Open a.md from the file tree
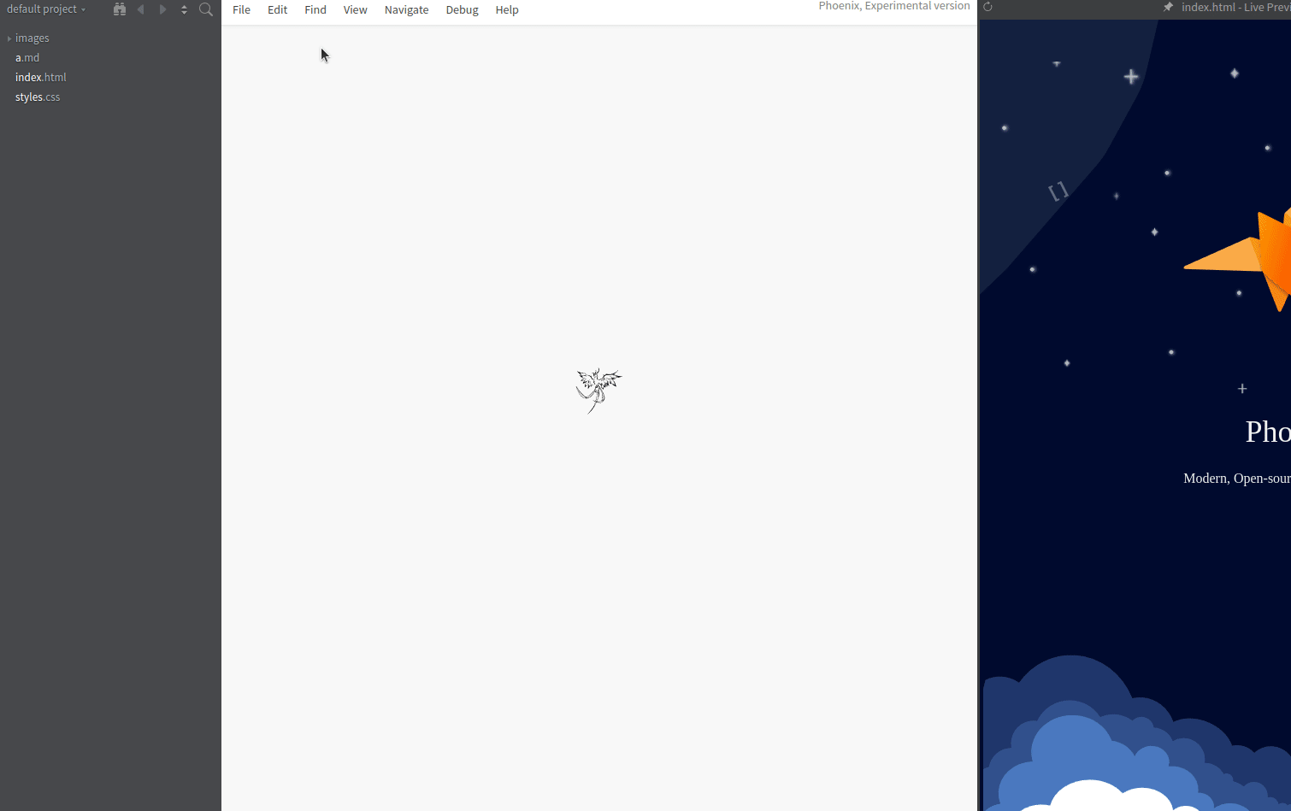Viewport: 1291px width, 811px height. pos(27,58)
